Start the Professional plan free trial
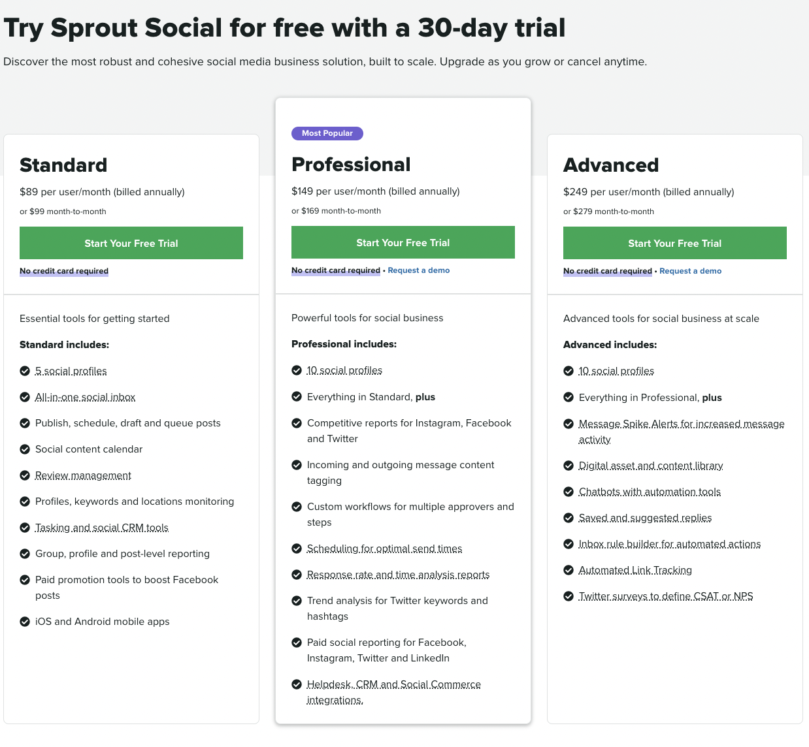Viewport: 809px width, 747px height. click(x=403, y=242)
